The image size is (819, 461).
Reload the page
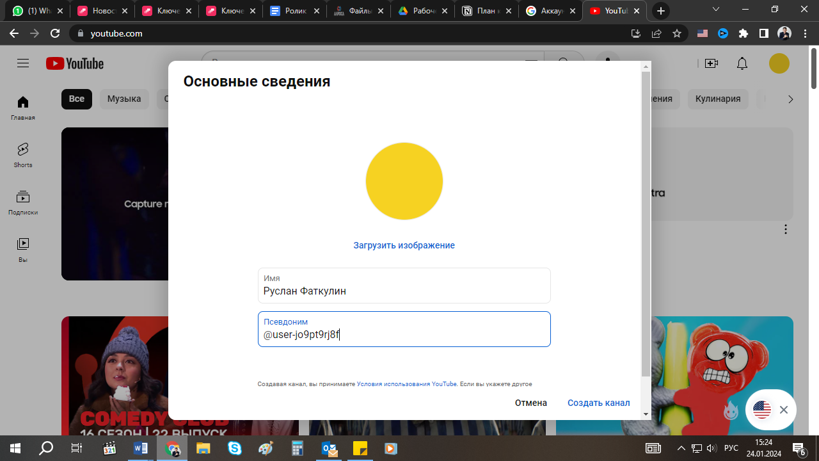click(55, 34)
